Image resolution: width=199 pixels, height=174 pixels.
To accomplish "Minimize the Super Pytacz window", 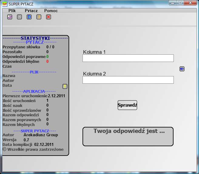I will click(173, 3).
